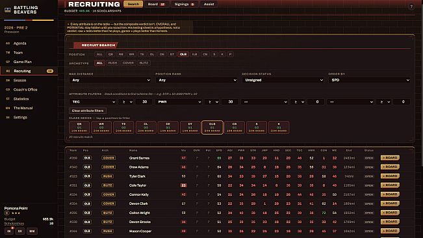Click Cole Taylor's BLITZ archetype tag
This screenshot has width=423, height=238.
tap(107, 185)
